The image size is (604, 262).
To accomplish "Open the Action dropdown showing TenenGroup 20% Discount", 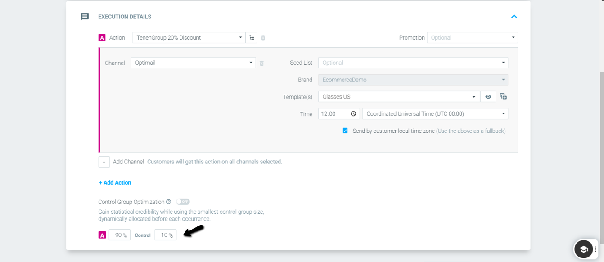I will pyautogui.click(x=189, y=38).
